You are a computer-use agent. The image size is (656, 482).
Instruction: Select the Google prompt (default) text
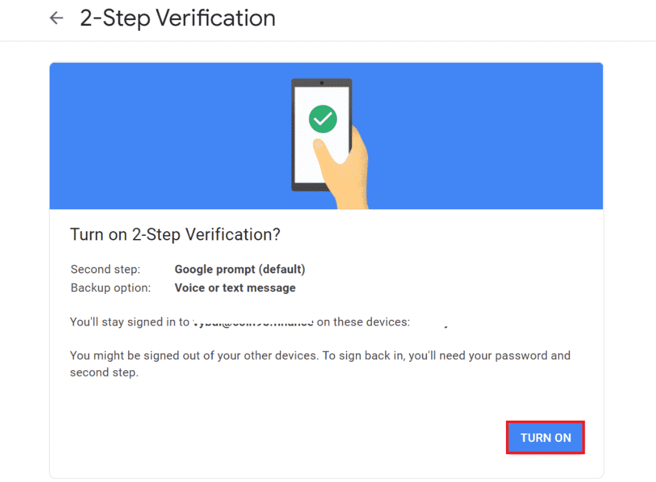(239, 269)
